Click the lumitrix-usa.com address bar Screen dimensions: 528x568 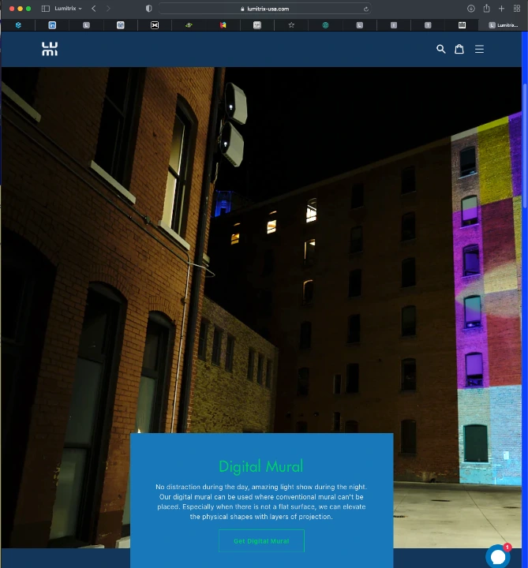(x=265, y=9)
